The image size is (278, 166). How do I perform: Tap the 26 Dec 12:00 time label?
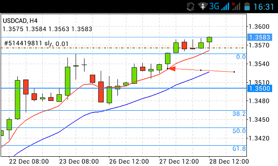pyautogui.click(x=129, y=162)
